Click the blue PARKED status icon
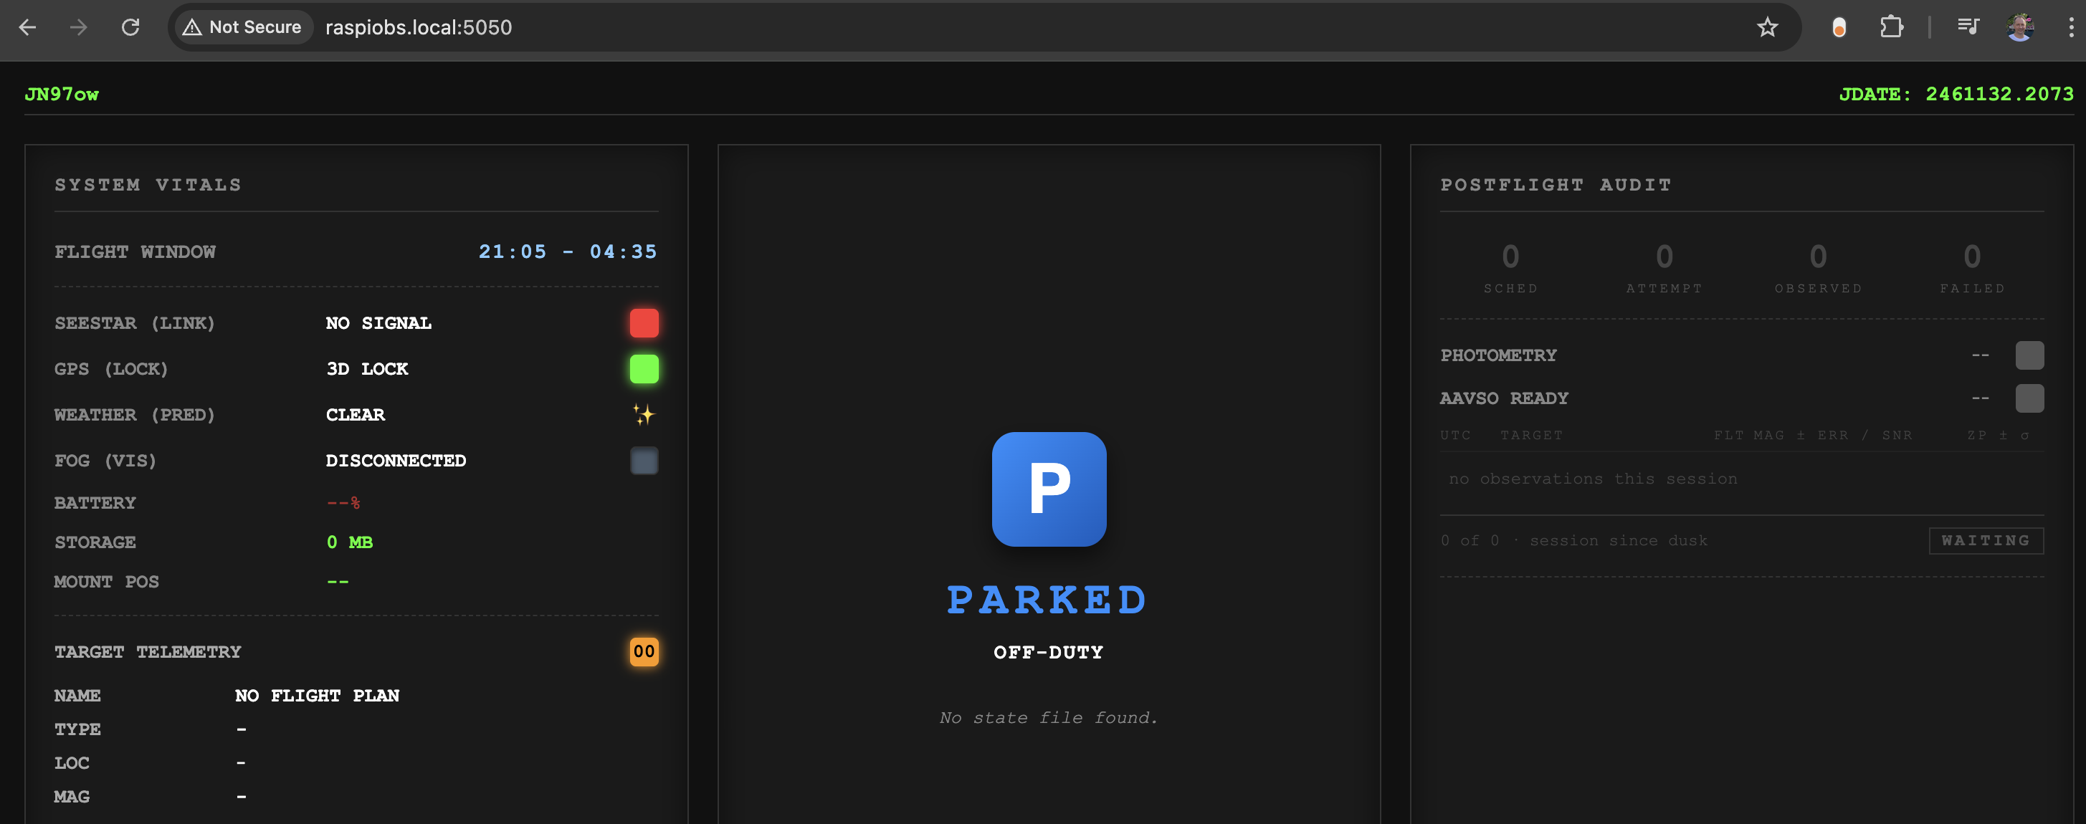Viewport: 2086px width, 824px height. coord(1049,489)
